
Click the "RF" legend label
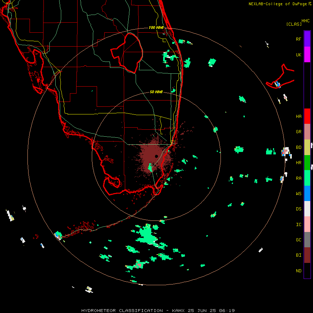(x=298, y=39)
